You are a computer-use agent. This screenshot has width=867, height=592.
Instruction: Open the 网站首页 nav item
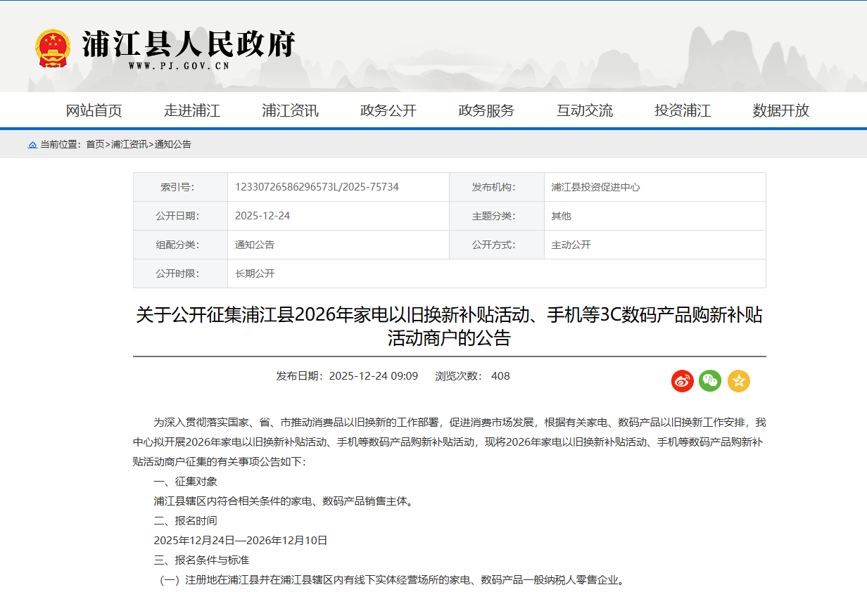tap(94, 110)
